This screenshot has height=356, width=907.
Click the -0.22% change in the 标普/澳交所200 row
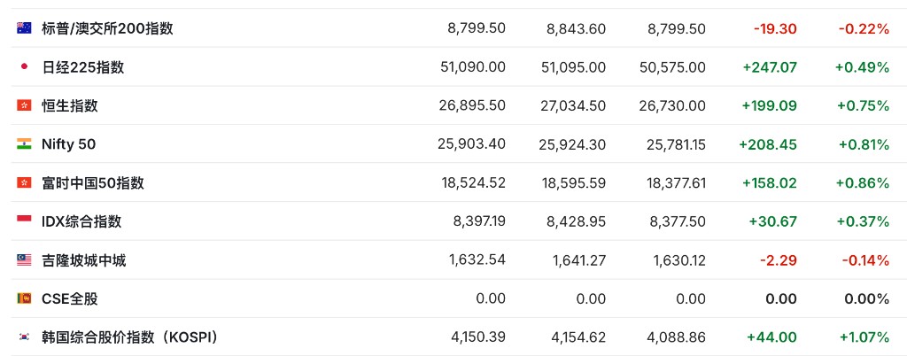tap(864, 28)
